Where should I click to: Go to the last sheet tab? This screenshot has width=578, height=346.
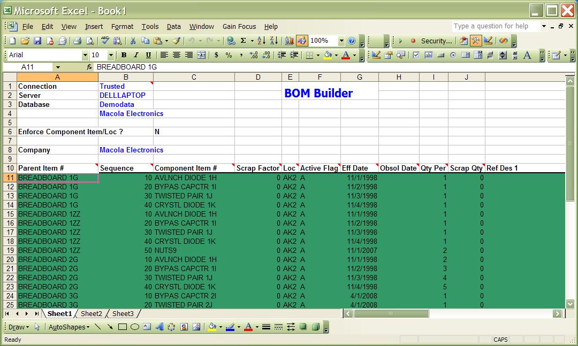click(x=36, y=314)
